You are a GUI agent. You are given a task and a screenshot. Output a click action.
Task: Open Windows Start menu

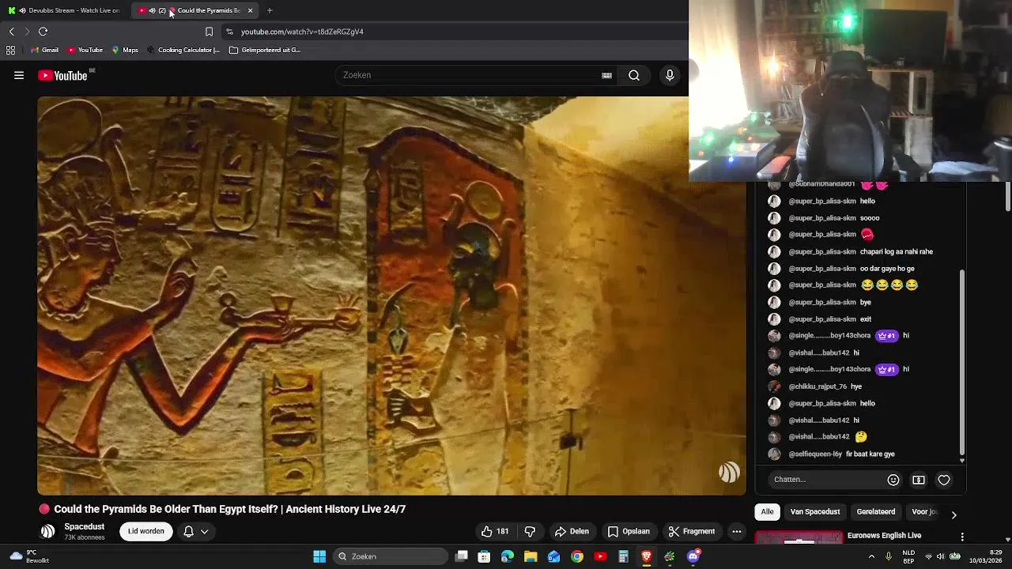pyautogui.click(x=319, y=556)
